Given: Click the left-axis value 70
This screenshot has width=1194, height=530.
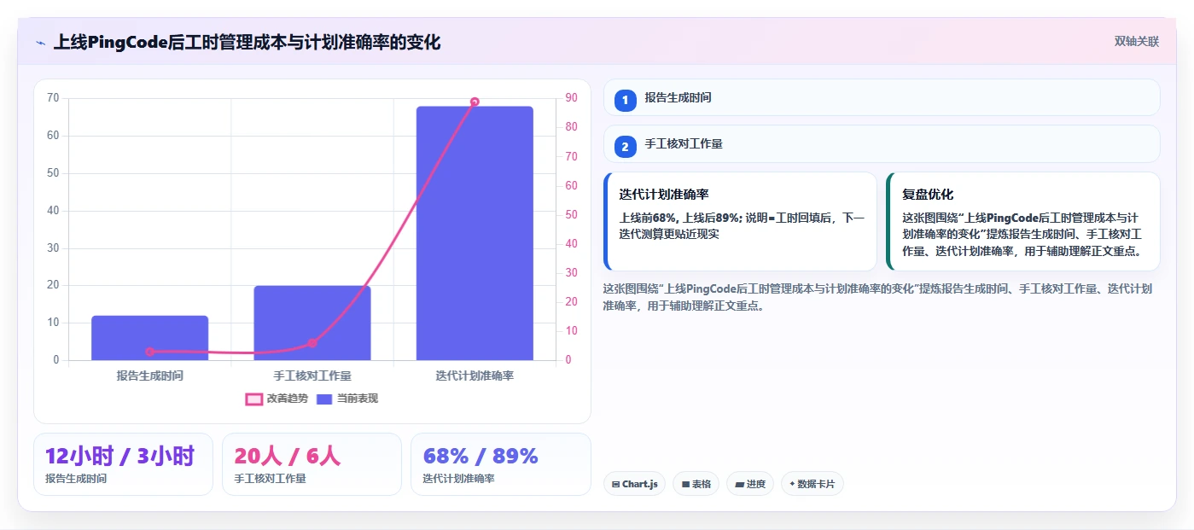Looking at the screenshot, I should click(x=53, y=98).
